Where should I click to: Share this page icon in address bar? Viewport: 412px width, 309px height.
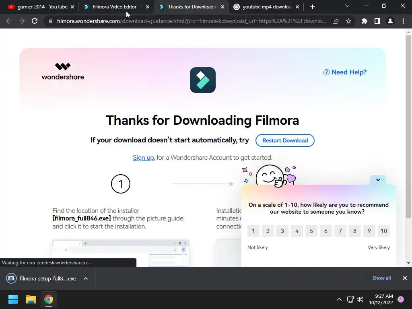click(335, 21)
